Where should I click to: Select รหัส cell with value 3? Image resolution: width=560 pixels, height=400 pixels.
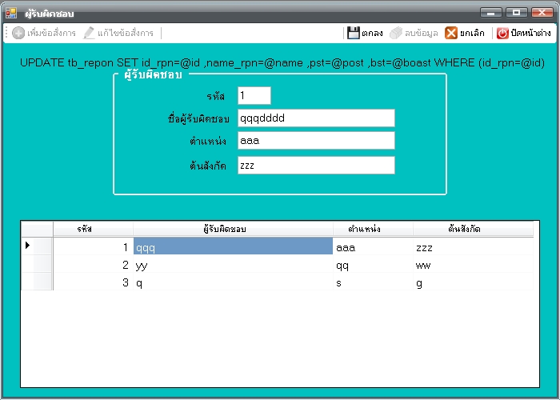[94, 282]
